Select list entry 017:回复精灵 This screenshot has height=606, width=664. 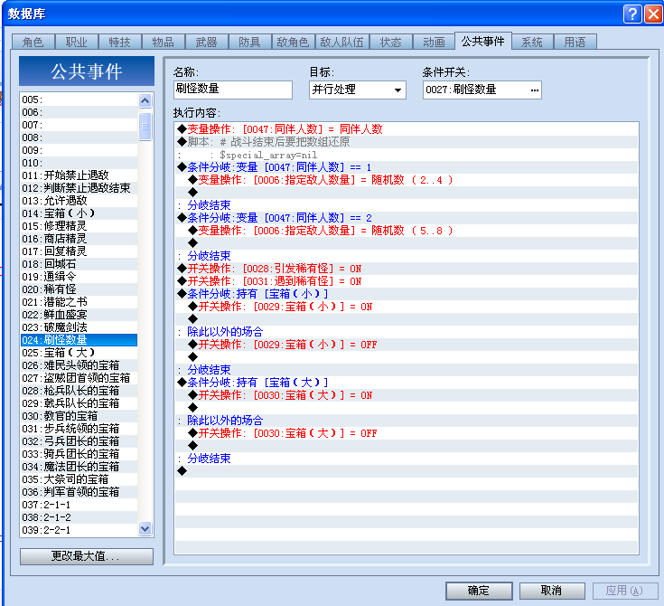[x=79, y=251]
